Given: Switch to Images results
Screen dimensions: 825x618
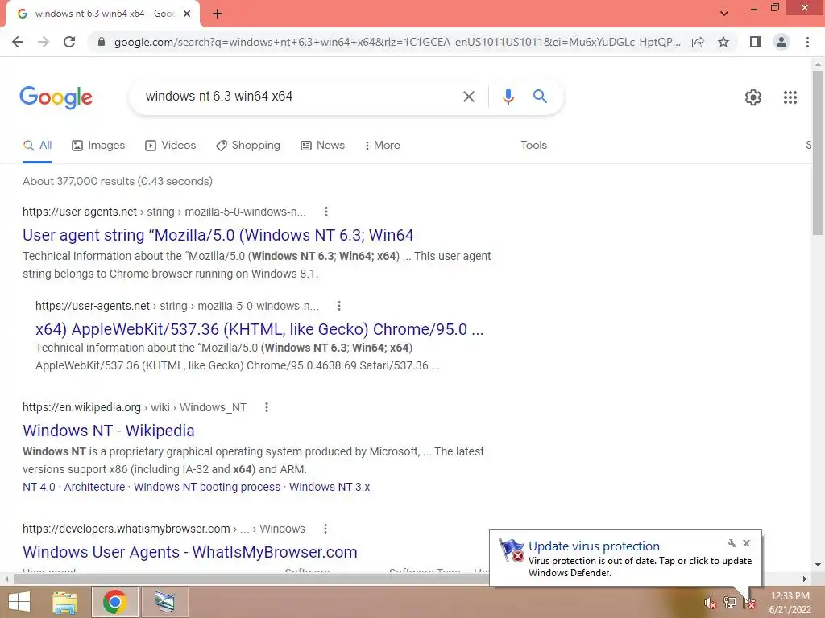Looking at the screenshot, I should pos(98,146).
